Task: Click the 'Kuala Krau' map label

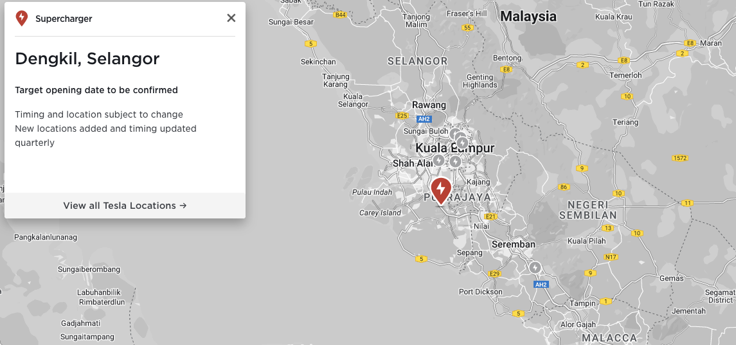Action: (613, 17)
